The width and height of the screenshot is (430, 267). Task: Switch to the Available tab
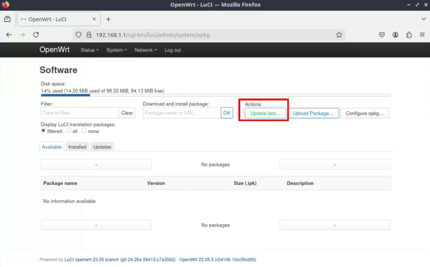52,147
